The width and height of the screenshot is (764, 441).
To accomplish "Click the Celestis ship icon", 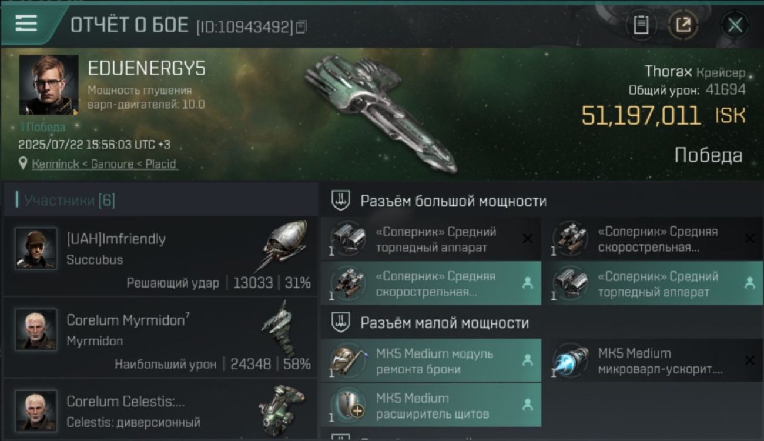I will pyautogui.click(x=282, y=409).
